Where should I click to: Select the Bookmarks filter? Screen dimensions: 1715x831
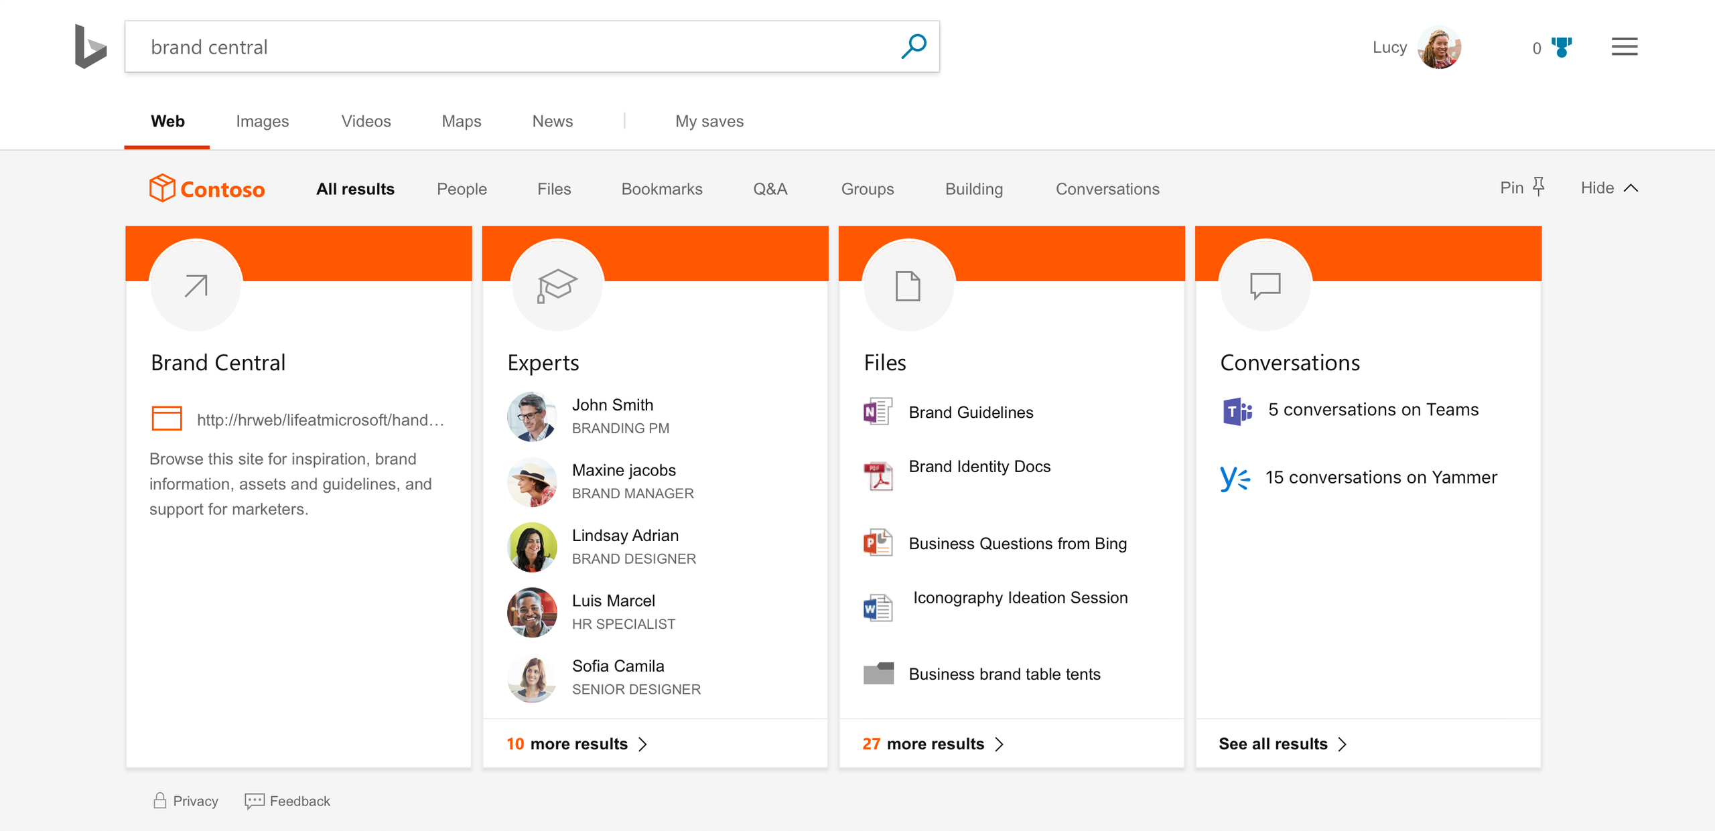[x=662, y=189]
